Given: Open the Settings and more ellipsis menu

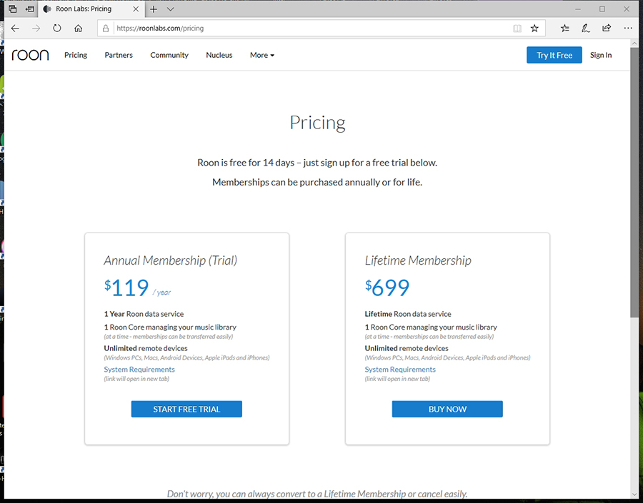Looking at the screenshot, I should tap(627, 29).
